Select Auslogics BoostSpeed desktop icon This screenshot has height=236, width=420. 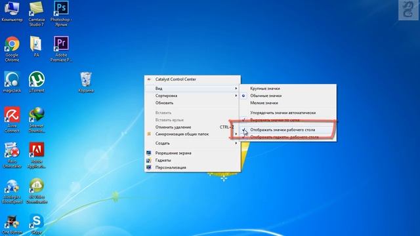click(x=12, y=191)
